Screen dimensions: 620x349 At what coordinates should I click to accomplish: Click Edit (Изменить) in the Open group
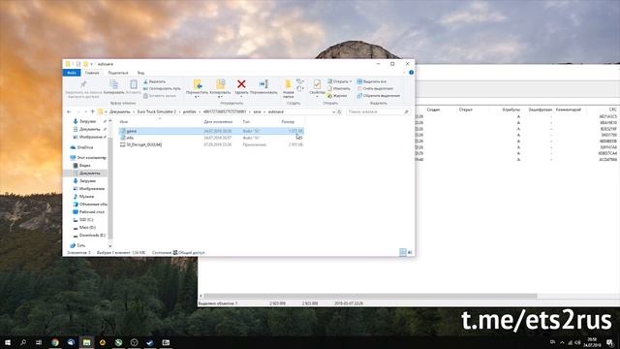pos(339,88)
